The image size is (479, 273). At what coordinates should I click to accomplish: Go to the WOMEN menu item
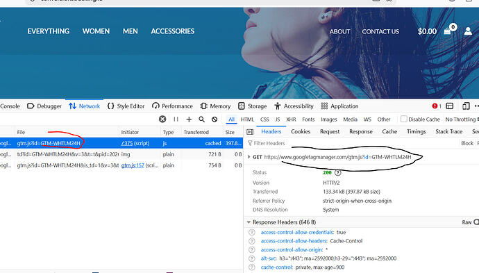tap(96, 31)
